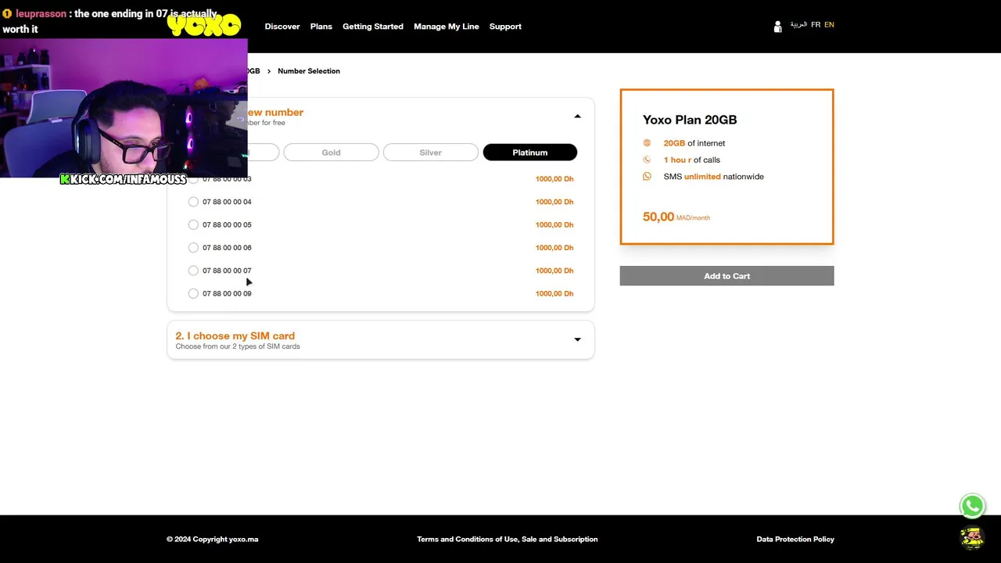Image resolution: width=1001 pixels, height=563 pixels.
Task: Open the Data Protection Policy link
Action: point(795,540)
